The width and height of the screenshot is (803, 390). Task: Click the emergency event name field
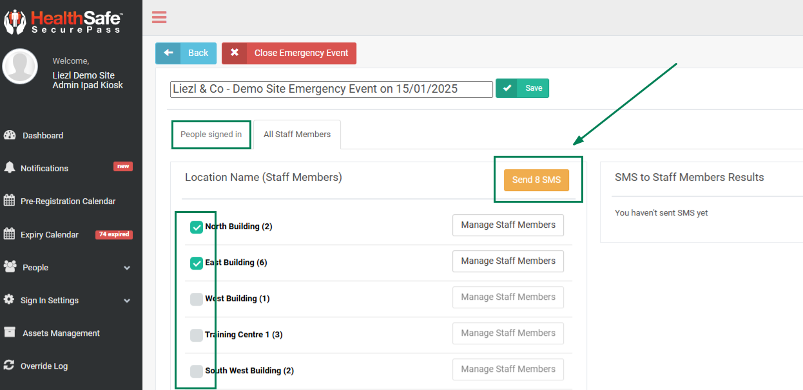[x=331, y=89]
